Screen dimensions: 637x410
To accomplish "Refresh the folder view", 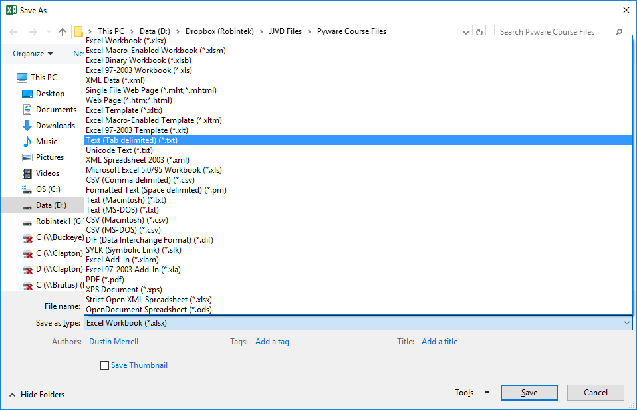I will click(479, 32).
